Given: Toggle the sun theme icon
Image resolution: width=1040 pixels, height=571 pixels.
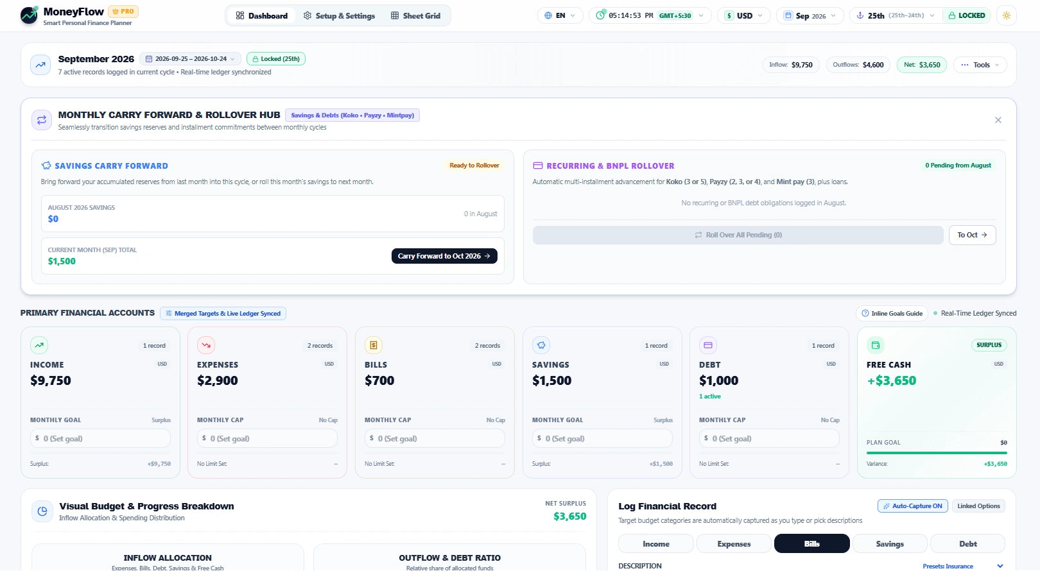Looking at the screenshot, I should [1006, 15].
